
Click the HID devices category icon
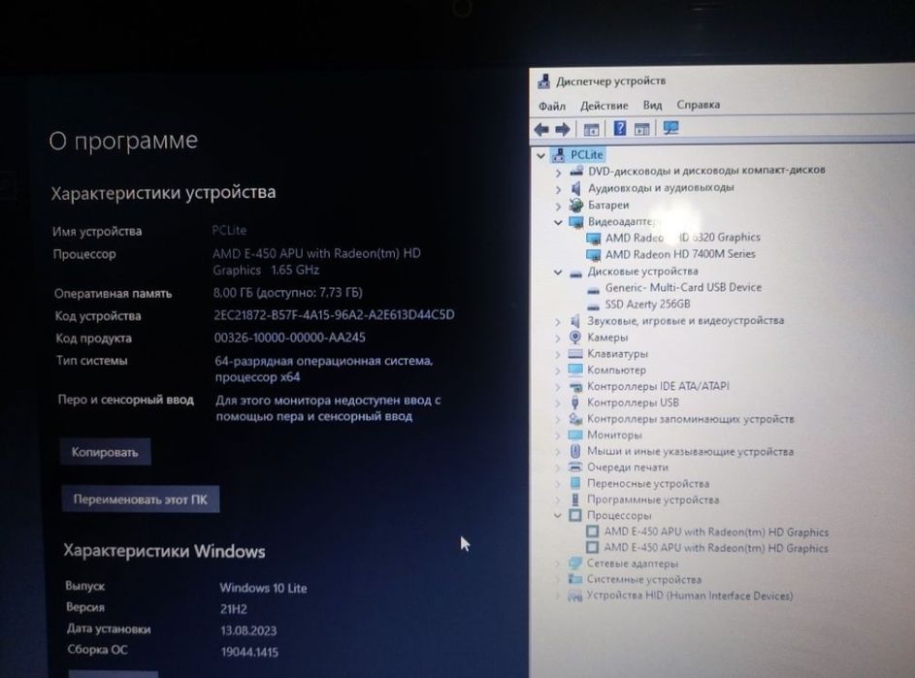click(575, 596)
